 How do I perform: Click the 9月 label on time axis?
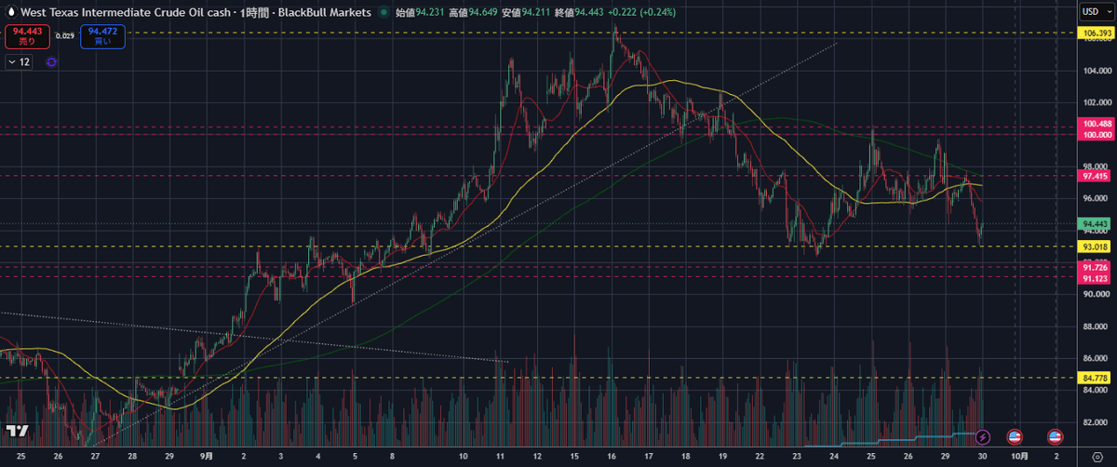207,457
